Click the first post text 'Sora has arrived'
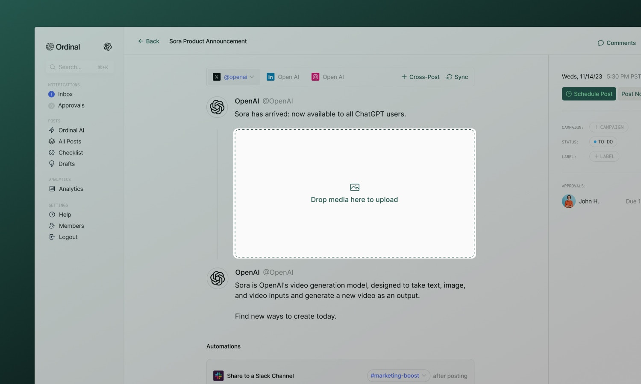 tap(320, 114)
